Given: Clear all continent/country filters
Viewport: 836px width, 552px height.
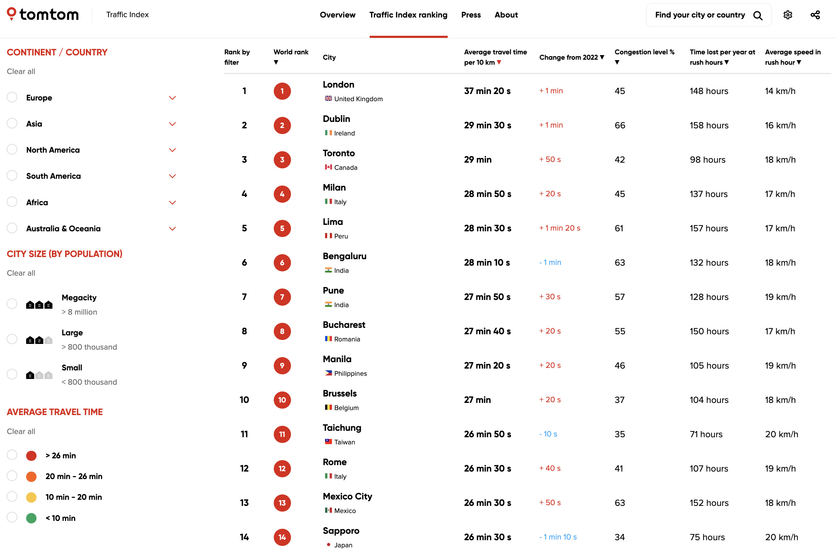Looking at the screenshot, I should tap(21, 72).
